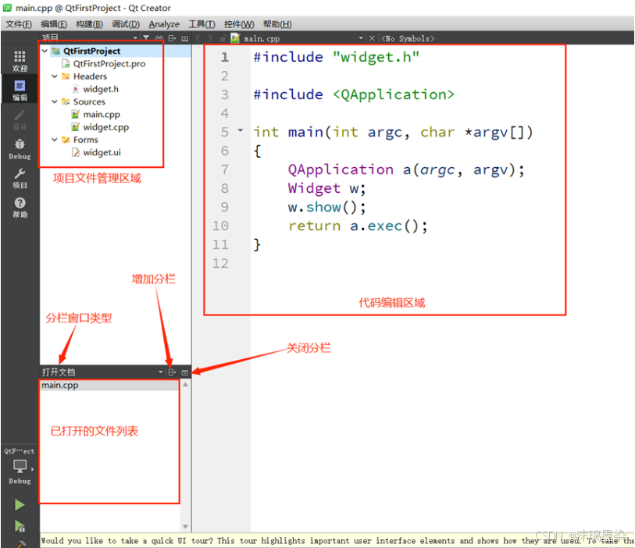
Task: Open the 构建(B) menu
Action: [x=90, y=24]
